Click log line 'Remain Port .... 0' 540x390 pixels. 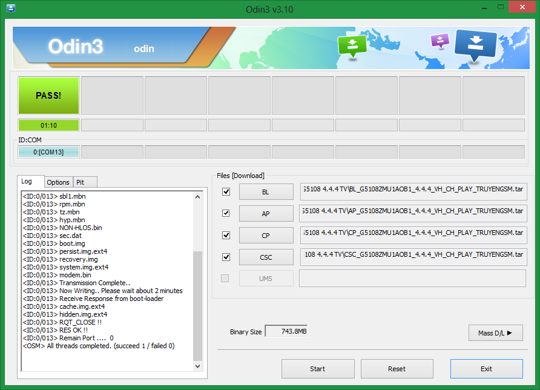point(68,338)
